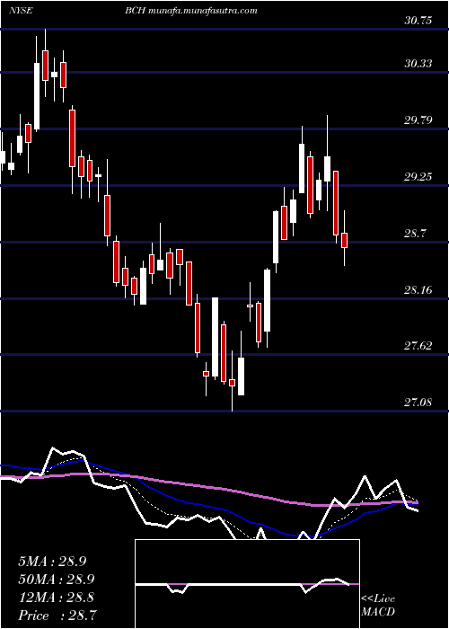449x629 pixels.
Task: Click the 12MA : 28.8 value
Action: point(57,598)
